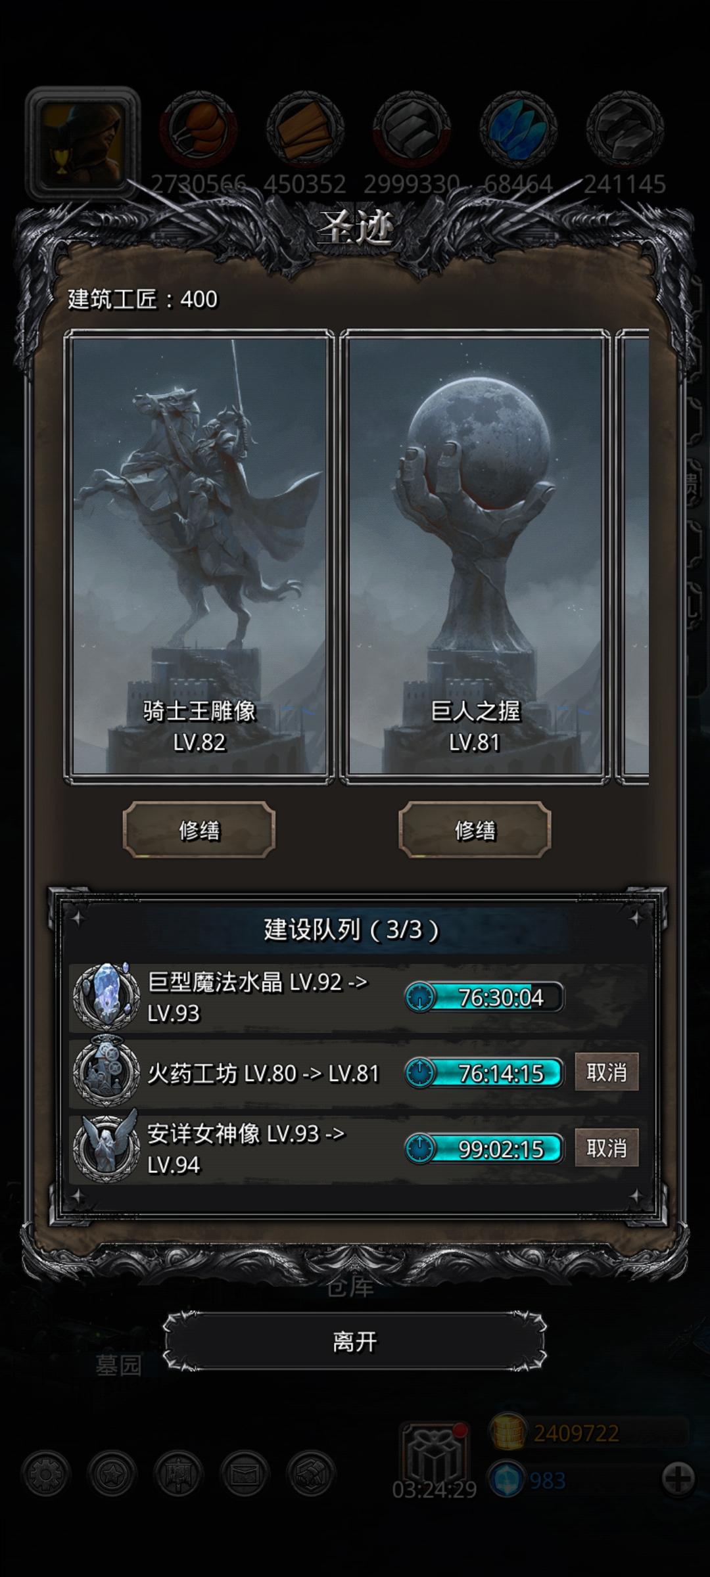
Task: Tap the 巨型魔法水晶 queue item icon
Action: click(105, 997)
